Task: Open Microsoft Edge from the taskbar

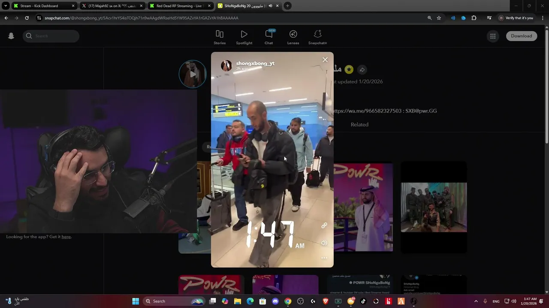Action: click(250, 301)
